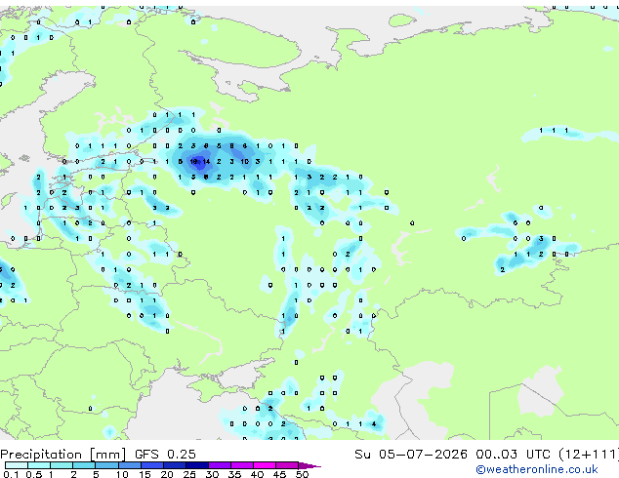Pick the 30 to 35 mm purple swatch
The width and height of the screenshot is (619, 478).
tap(220, 465)
